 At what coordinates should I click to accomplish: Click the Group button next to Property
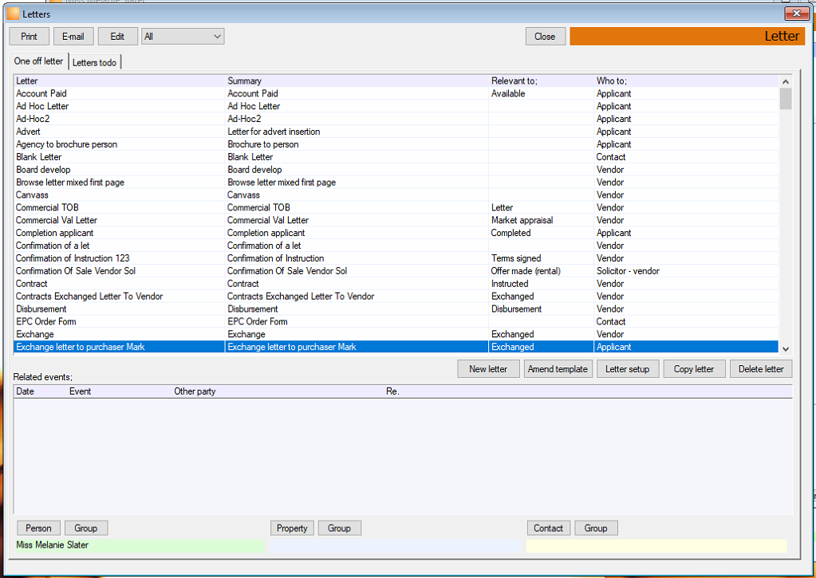point(339,528)
